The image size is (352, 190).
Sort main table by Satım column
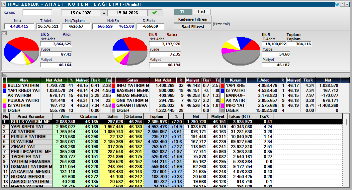pos(112,116)
